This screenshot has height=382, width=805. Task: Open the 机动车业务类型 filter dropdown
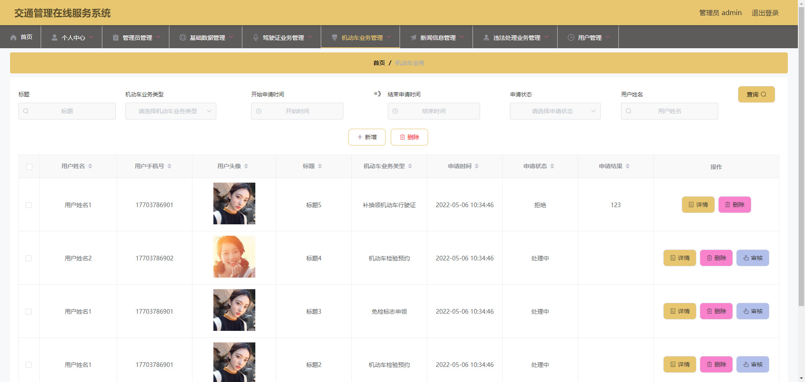[171, 111]
